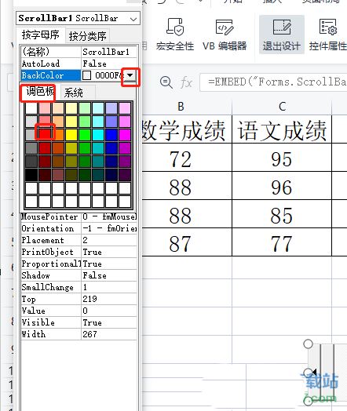This screenshot has height=411, width=347.
Task: Pick the pure blue palette swatch
Action: click(111, 135)
